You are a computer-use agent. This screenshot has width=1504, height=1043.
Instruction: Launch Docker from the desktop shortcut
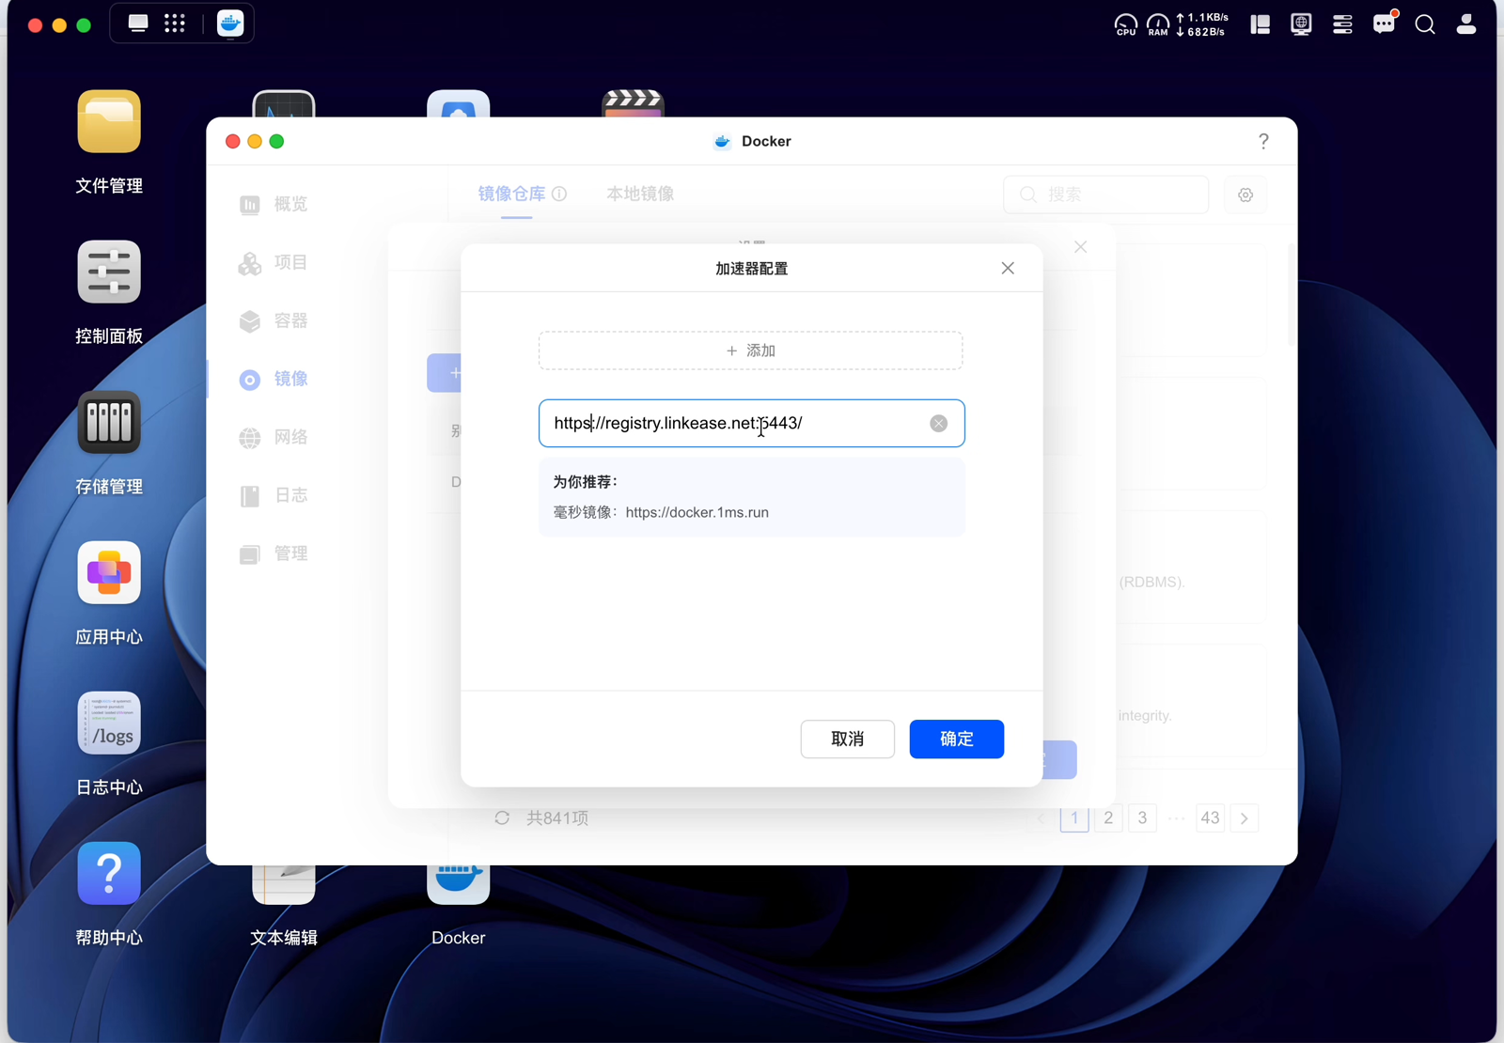pos(459,884)
